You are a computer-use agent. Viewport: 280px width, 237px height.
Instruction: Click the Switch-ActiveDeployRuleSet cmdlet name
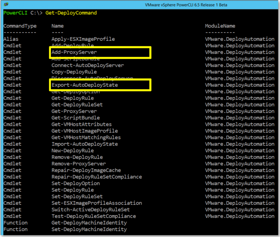coord(91,210)
